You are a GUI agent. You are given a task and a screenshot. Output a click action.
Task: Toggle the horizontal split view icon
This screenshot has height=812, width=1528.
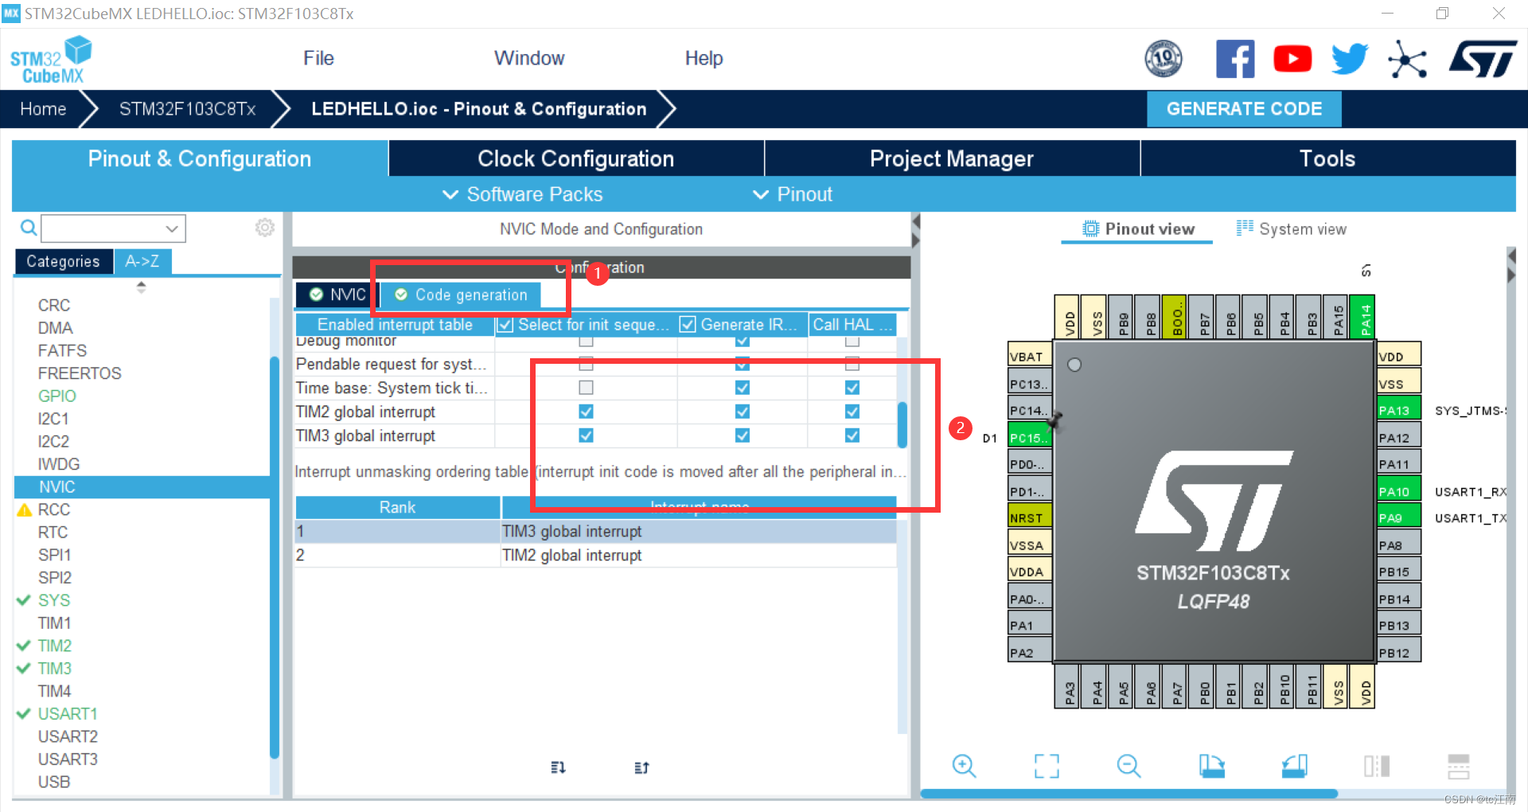pos(1459,766)
